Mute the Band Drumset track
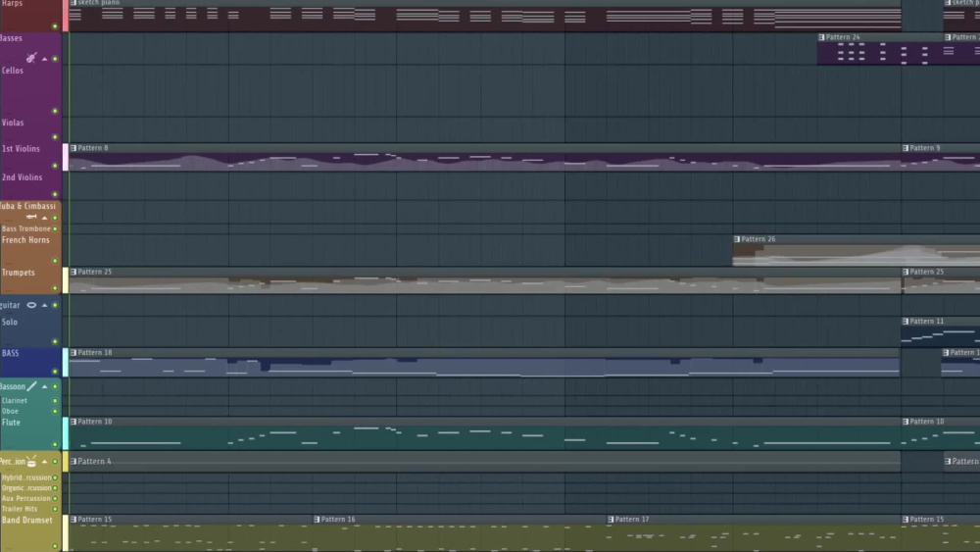 (55, 546)
